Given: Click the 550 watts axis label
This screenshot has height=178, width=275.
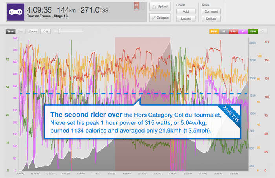Looking at the screenshot, I should coord(15,38).
